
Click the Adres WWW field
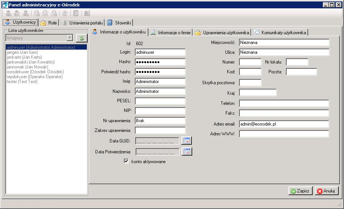pyautogui.click(x=284, y=134)
